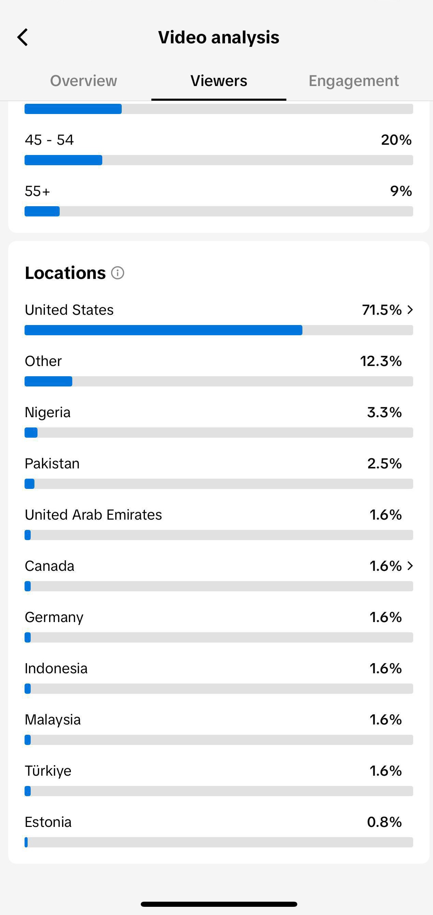This screenshot has height=915, width=433.
Task: Tap the Video analysis title
Action: tap(219, 37)
